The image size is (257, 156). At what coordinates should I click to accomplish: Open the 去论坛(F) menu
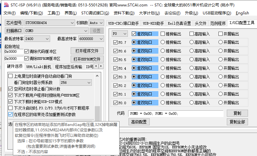[x=173, y=13]
